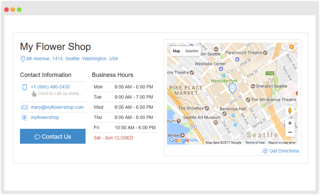This screenshot has width=320, height=195.
Task: Click the pointing hand icon below the phone number
Action: pyautogui.click(x=34, y=93)
